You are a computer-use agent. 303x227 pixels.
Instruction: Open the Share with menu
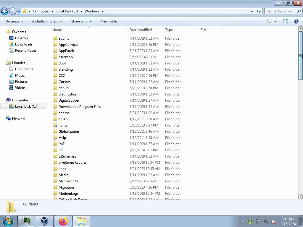81,21
